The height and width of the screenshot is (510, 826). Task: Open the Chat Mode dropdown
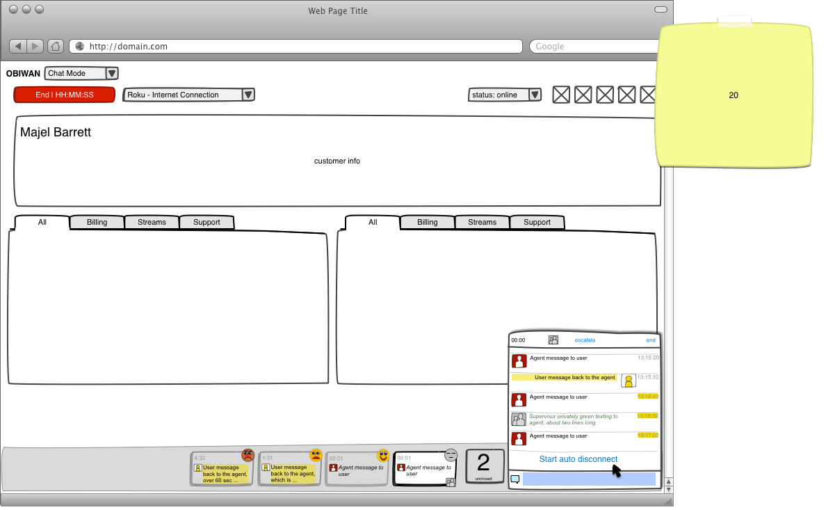[x=81, y=73]
